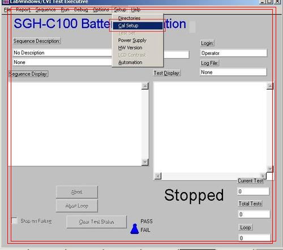The image size is (283, 250).
Task: Click the application icon in title bar
Action: pos(6,2)
